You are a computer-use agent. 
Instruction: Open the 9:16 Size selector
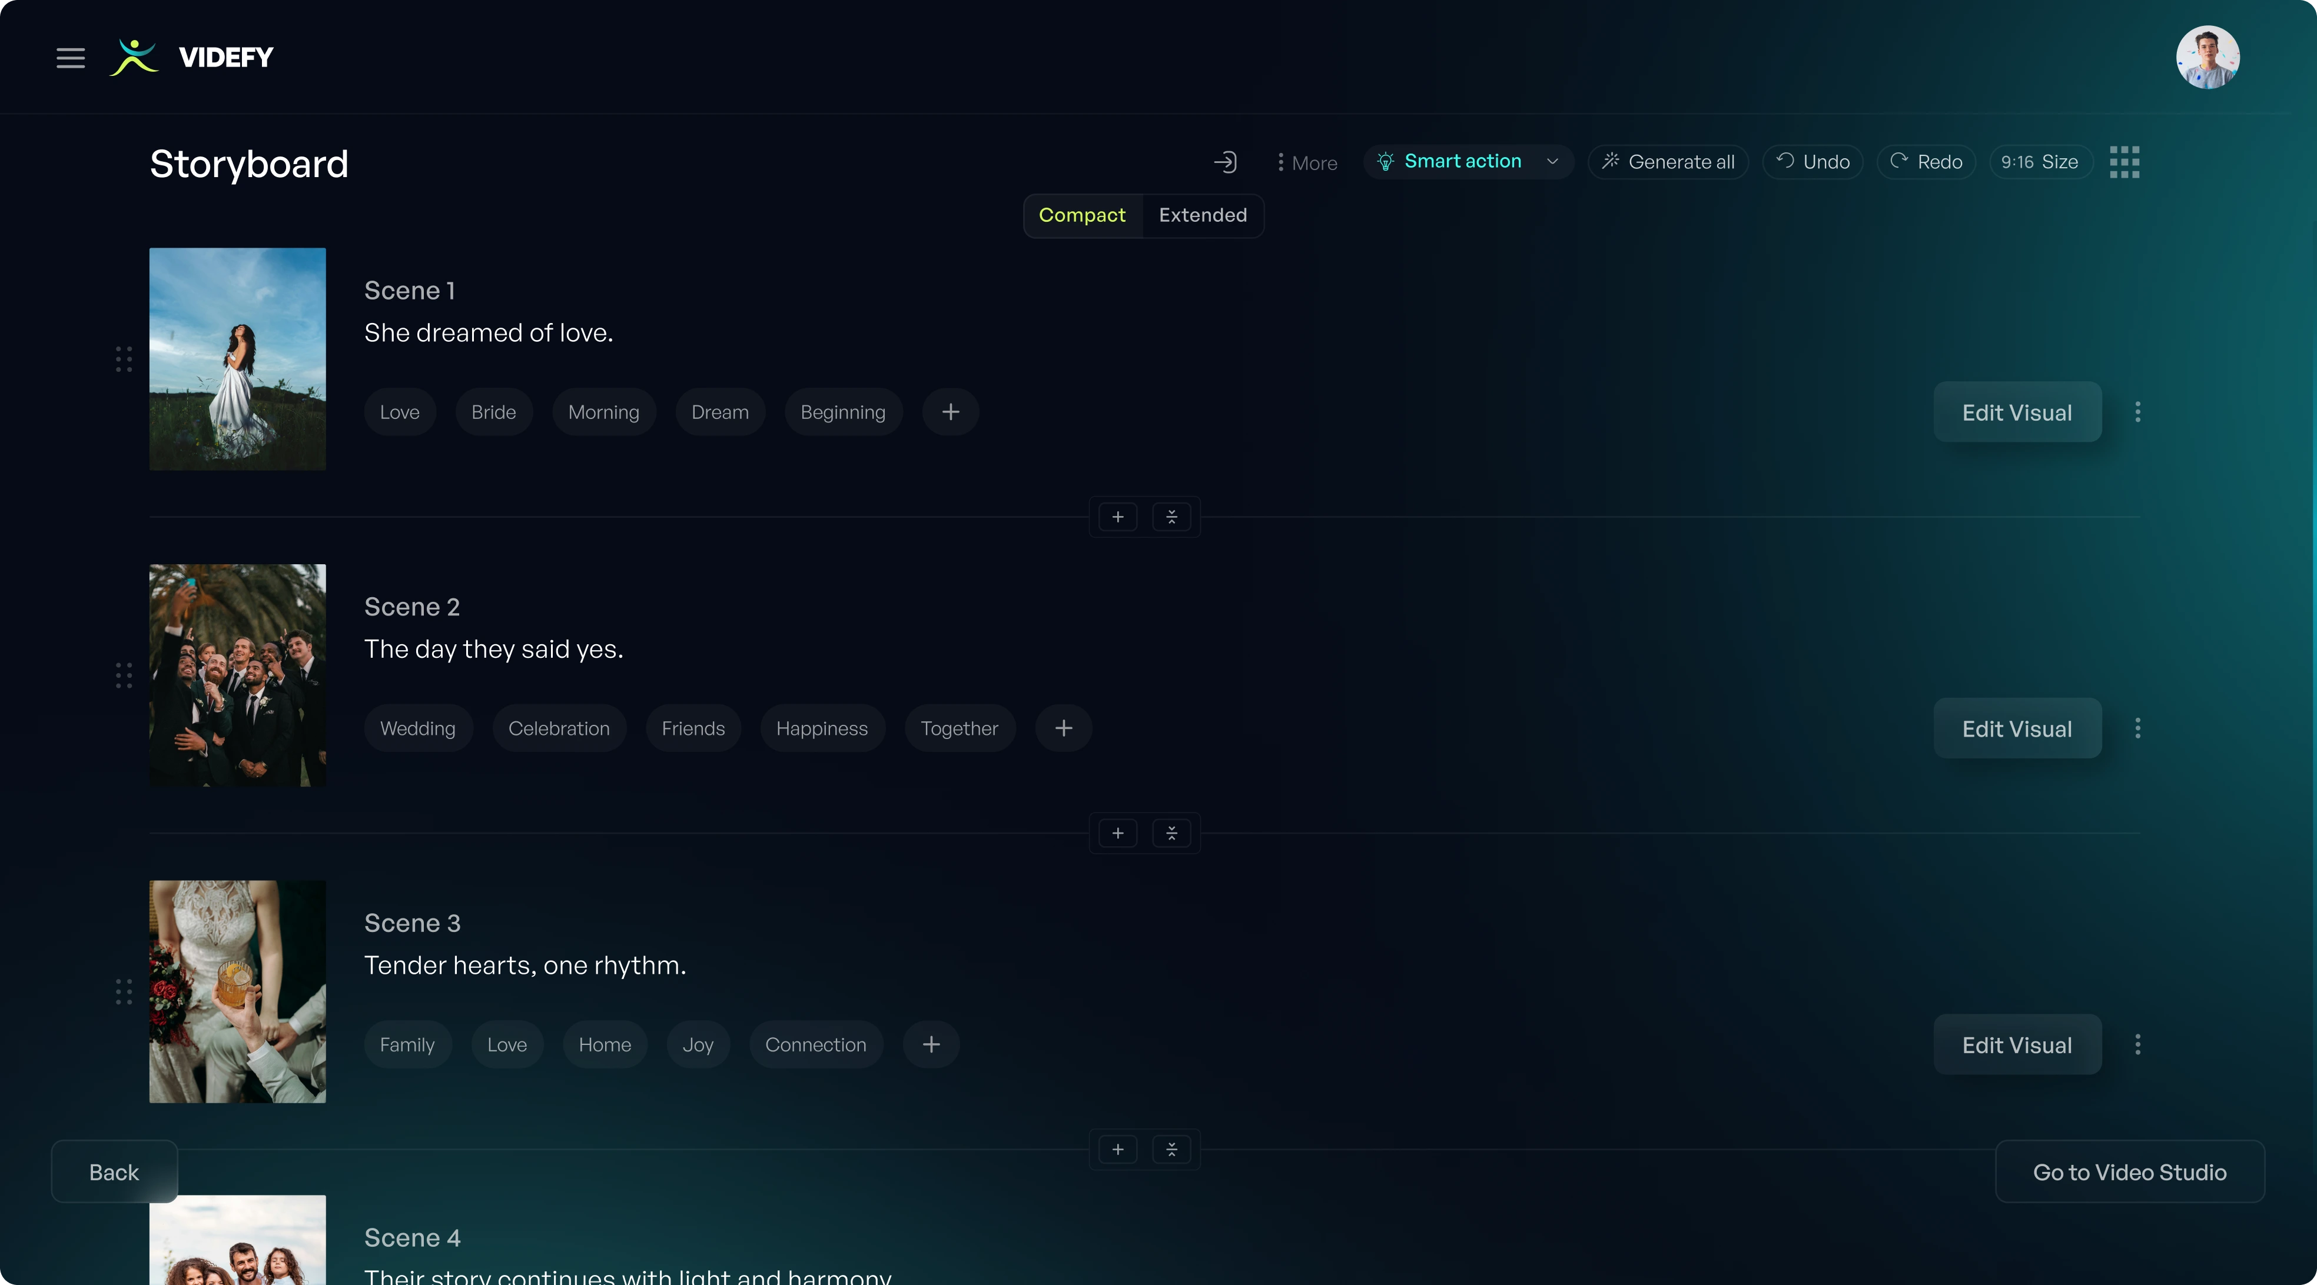pos(2040,162)
